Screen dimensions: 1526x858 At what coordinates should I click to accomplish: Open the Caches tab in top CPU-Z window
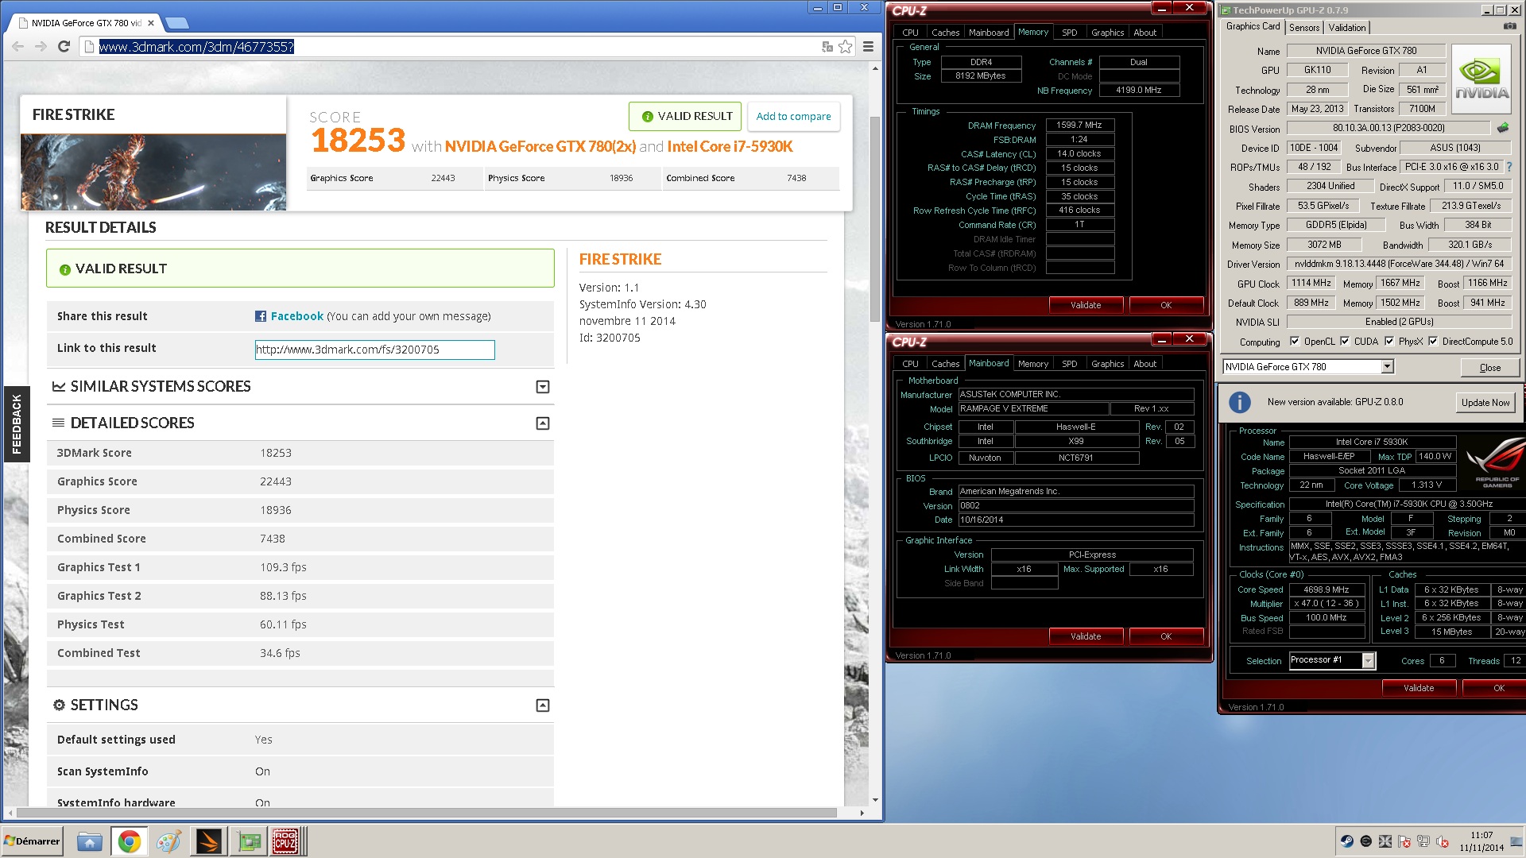click(x=945, y=33)
